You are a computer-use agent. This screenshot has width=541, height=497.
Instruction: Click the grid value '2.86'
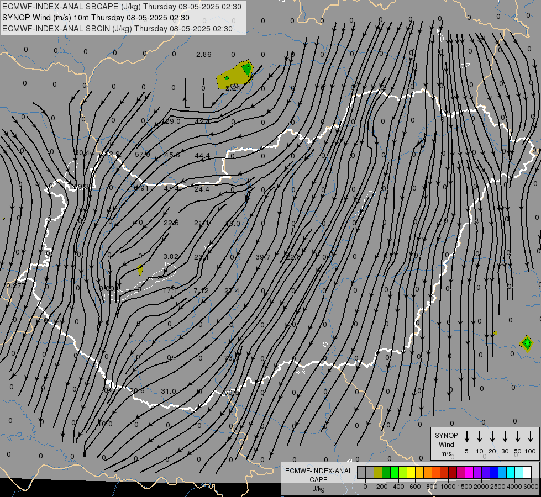click(203, 55)
